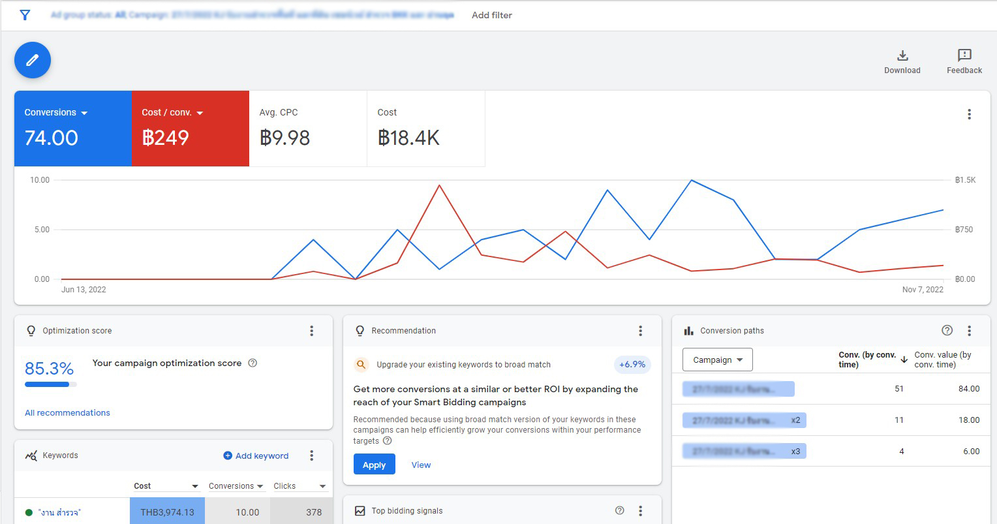Click the 10.00 conversions cell in Keywords
Image resolution: width=997 pixels, height=524 pixels.
pyautogui.click(x=238, y=512)
